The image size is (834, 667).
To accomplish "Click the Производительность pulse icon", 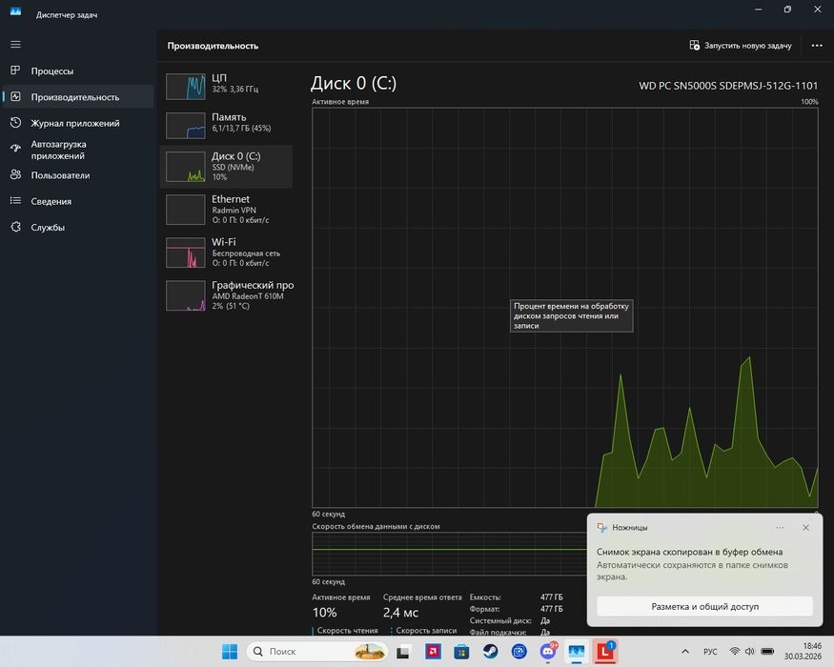I will 15,96.
